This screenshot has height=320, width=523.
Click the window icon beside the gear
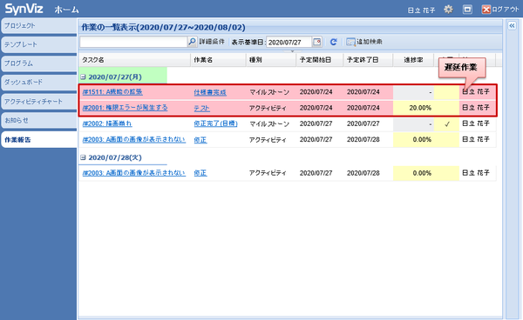pyautogui.click(x=467, y=10)
